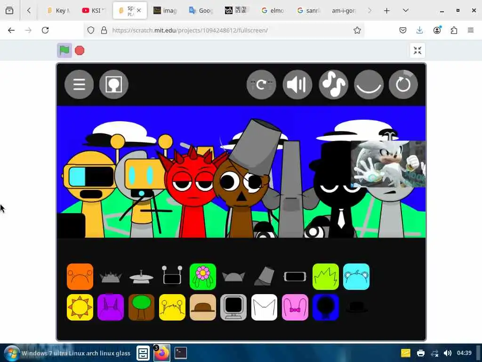Exit fullscreen with the shrink arrows icon
This screenshot has width=482, height=362.
[418, 50]
